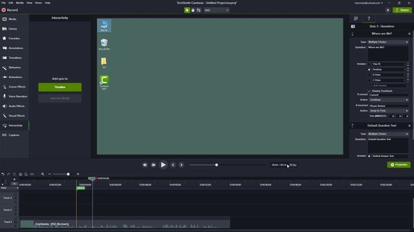Open the If correct Action dropdown (Continue)
Image resolution: width=414 pixels, height=232 pixels.
tap(389, 100)
